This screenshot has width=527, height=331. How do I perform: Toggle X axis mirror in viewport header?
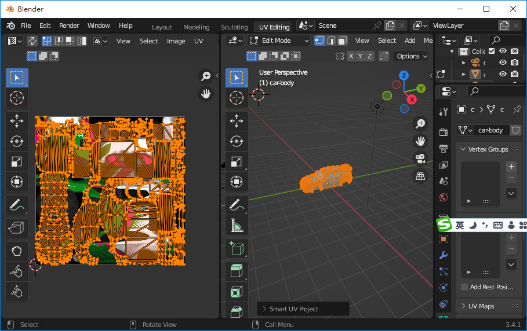point(351,56)
